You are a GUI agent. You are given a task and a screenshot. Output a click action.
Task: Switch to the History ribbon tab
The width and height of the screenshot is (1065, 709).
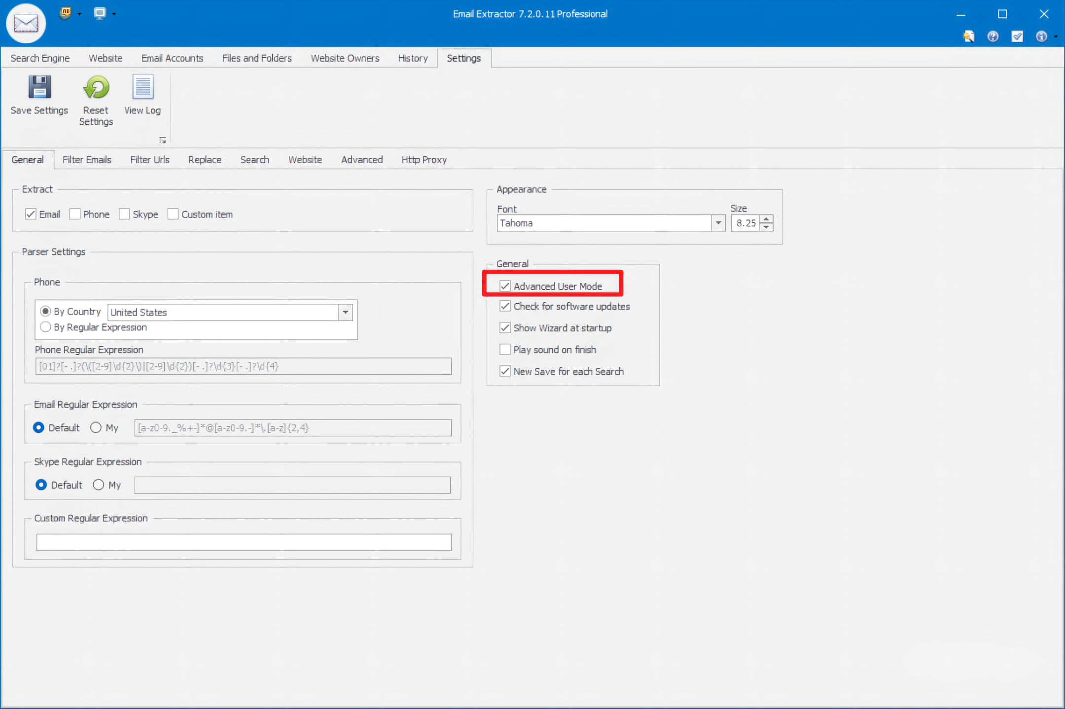pos(413,58)
